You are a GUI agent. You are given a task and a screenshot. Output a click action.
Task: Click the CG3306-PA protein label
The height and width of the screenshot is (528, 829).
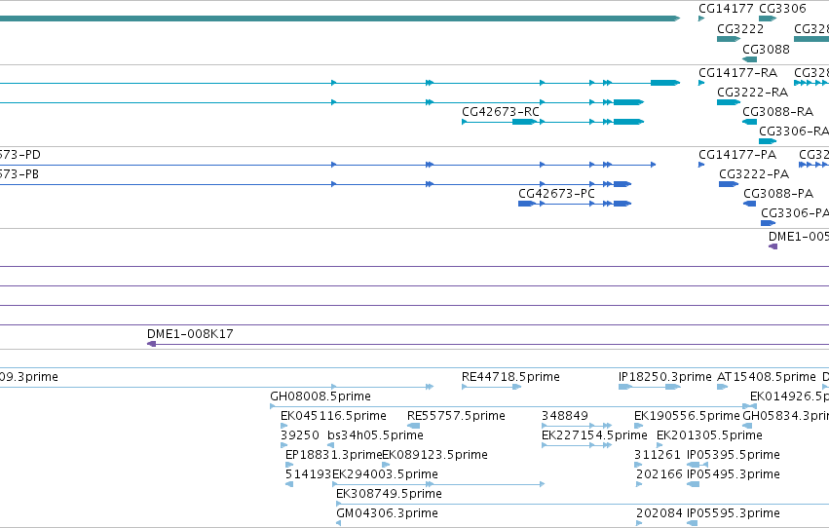(x=795, y=213)
